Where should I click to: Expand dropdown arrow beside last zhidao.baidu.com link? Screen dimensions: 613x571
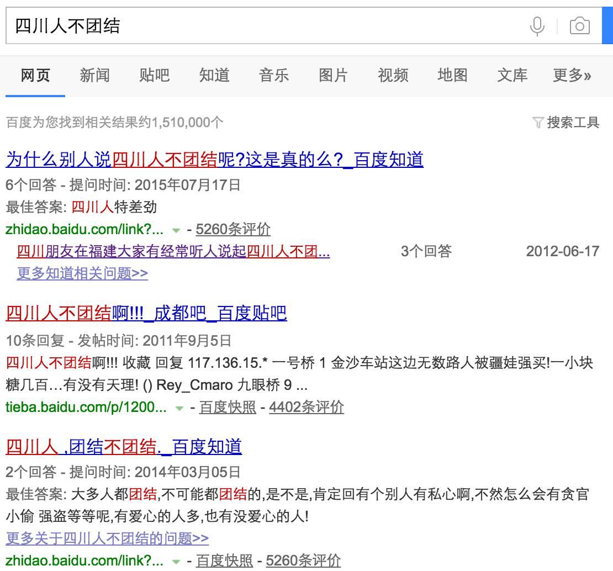click(176, 562)
